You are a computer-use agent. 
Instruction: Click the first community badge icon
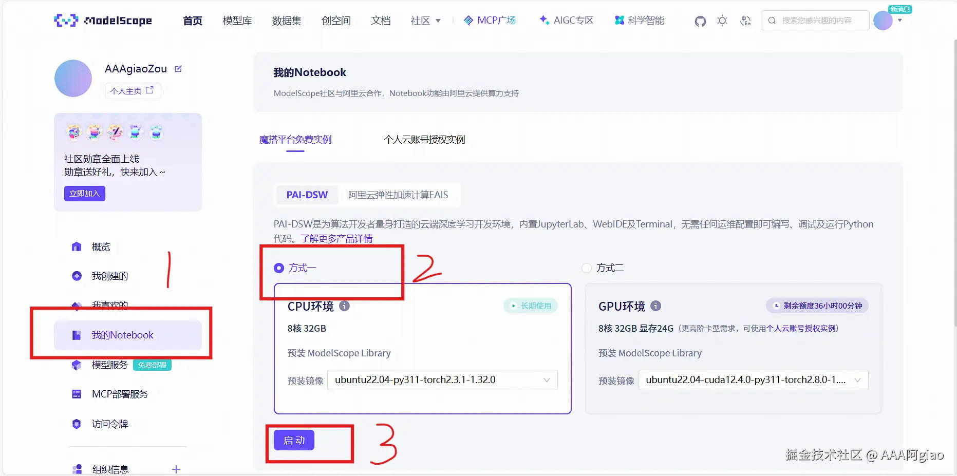tap(74, 132)
